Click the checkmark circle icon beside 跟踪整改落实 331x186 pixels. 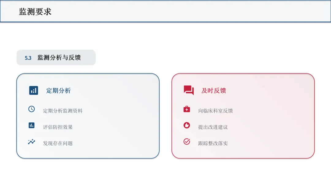click(187, 142)
